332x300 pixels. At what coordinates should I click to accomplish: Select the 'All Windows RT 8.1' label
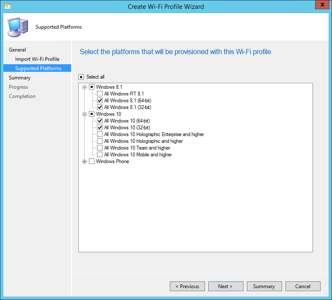(x=124, y=94)
